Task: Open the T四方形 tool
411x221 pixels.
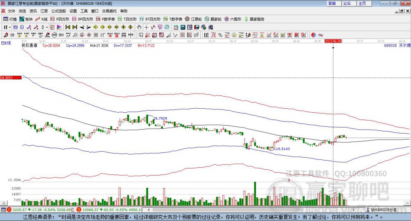Action: [x=127, y=19]
